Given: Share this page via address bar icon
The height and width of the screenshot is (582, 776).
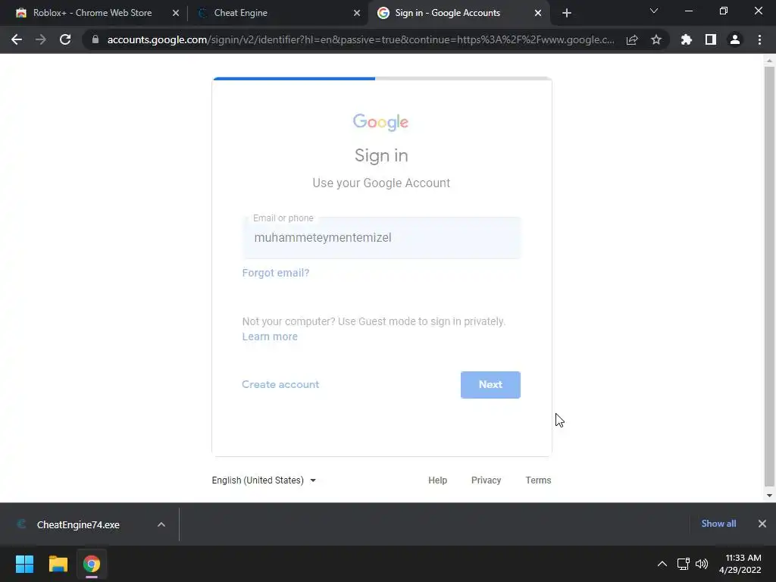Looking at the screenshot, I should [x=632, y=39].
